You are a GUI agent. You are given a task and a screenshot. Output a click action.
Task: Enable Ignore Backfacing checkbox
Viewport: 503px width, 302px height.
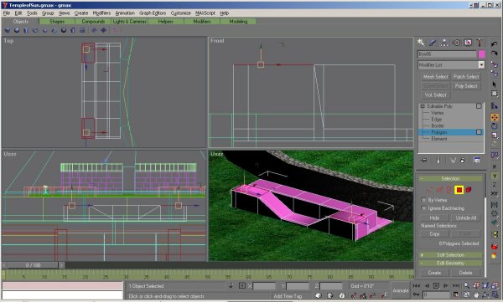(x=423, y=208)
